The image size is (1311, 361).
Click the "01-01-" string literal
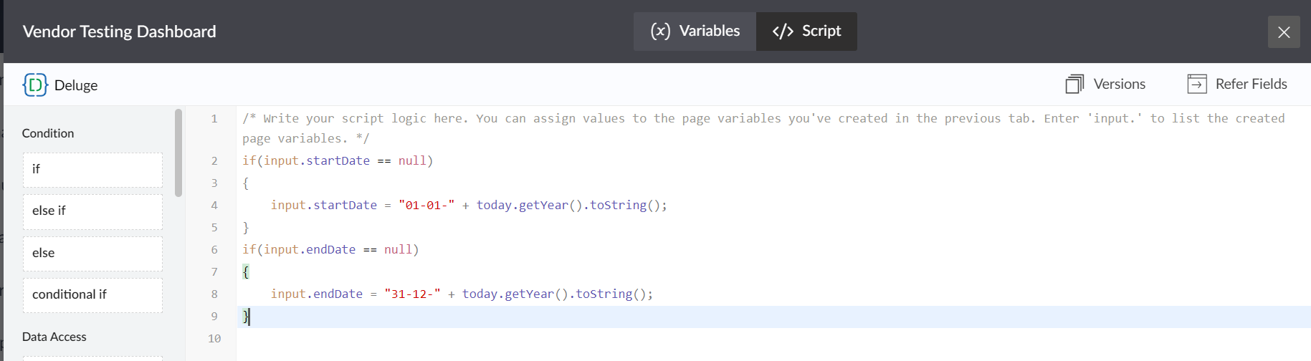[x=426, y=205]
